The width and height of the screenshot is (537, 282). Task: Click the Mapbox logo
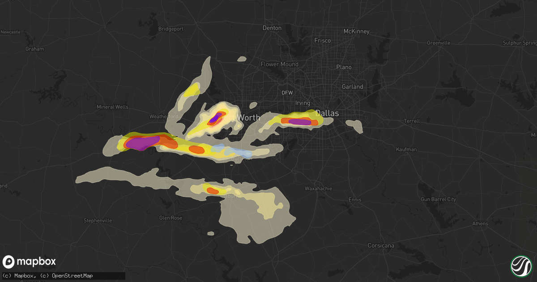(30, 262)
